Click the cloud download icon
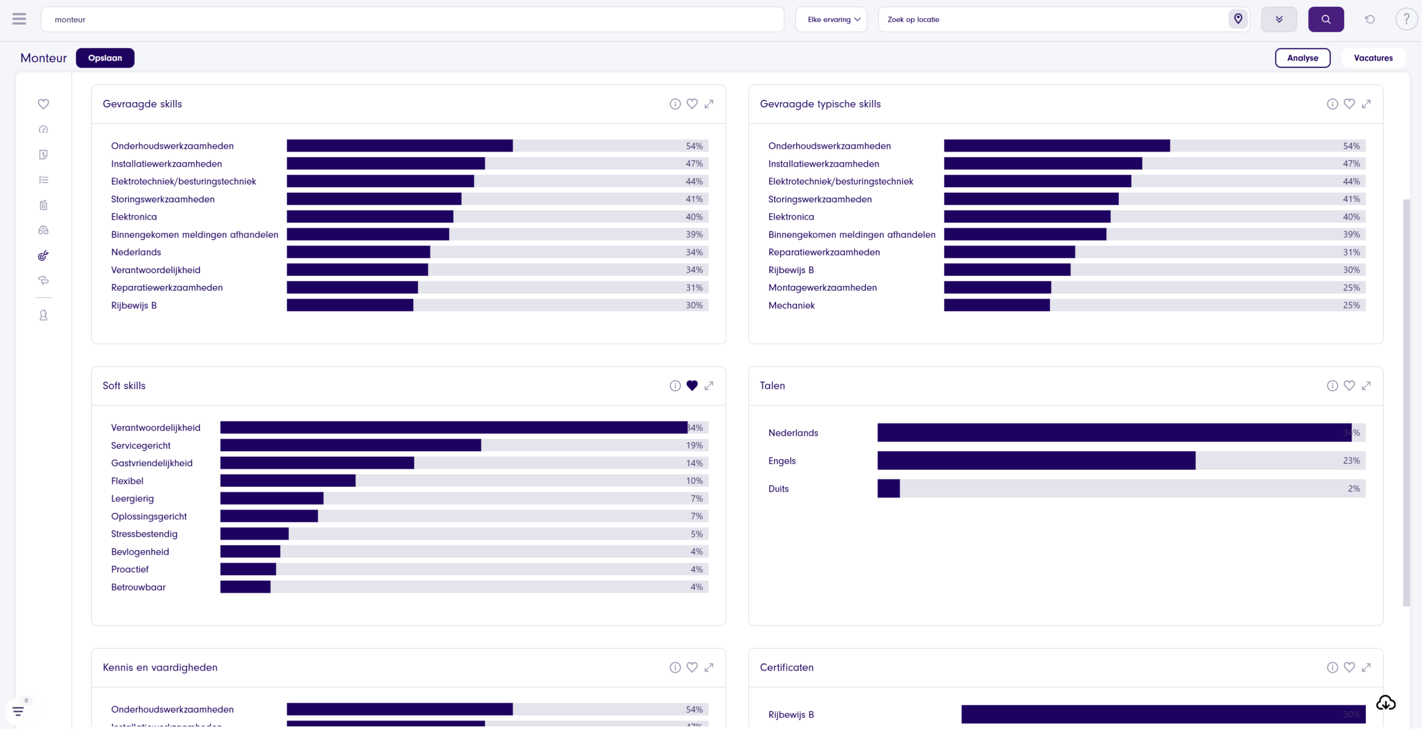This screenshot has width=1422, height=729. pos(1385,703)
